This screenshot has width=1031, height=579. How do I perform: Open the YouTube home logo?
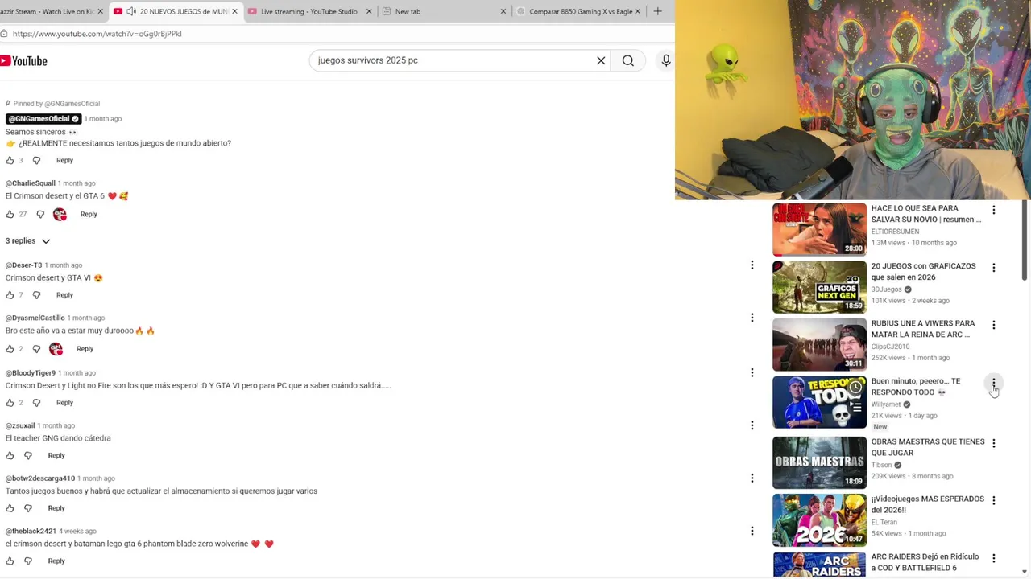pyautogui.click(x=23, y=61)
